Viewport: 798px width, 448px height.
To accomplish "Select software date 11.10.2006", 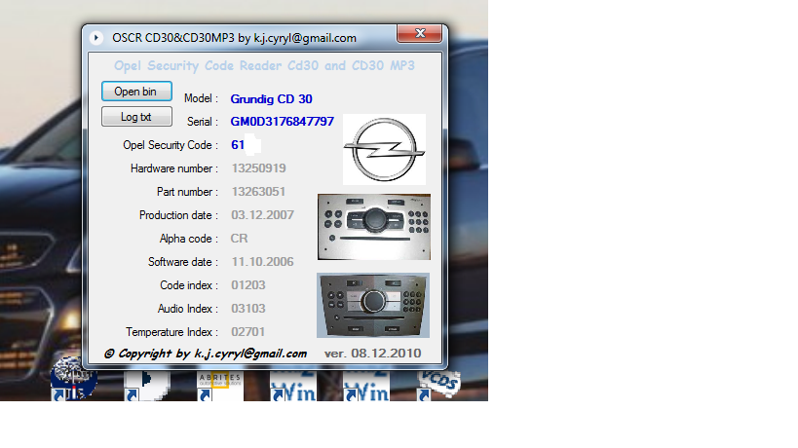I will tap(263, 262).
